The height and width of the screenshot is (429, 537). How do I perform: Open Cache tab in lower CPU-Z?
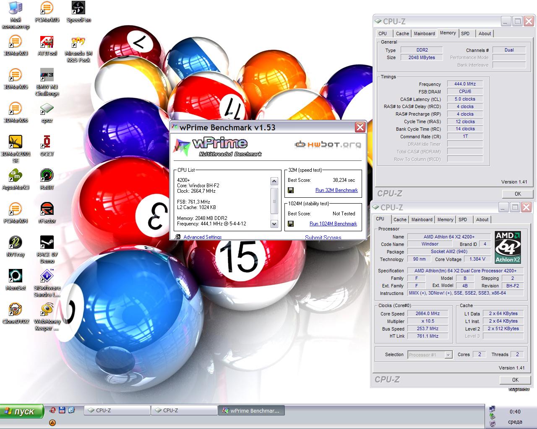[x=400, y=220]
